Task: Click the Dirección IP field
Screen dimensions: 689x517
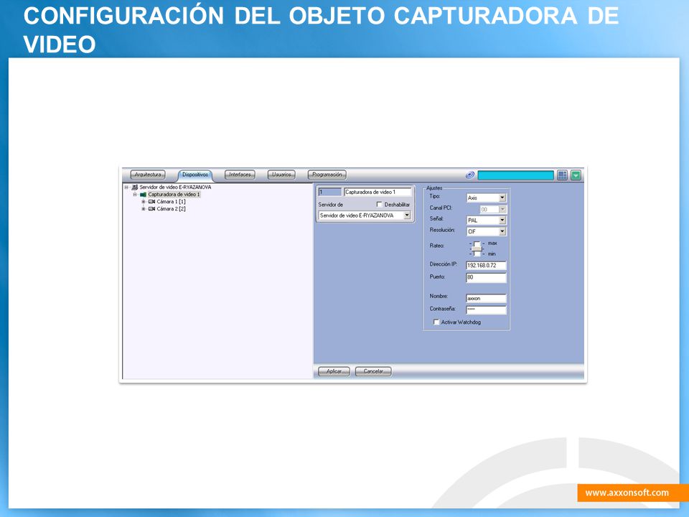Action: point(486,266)
